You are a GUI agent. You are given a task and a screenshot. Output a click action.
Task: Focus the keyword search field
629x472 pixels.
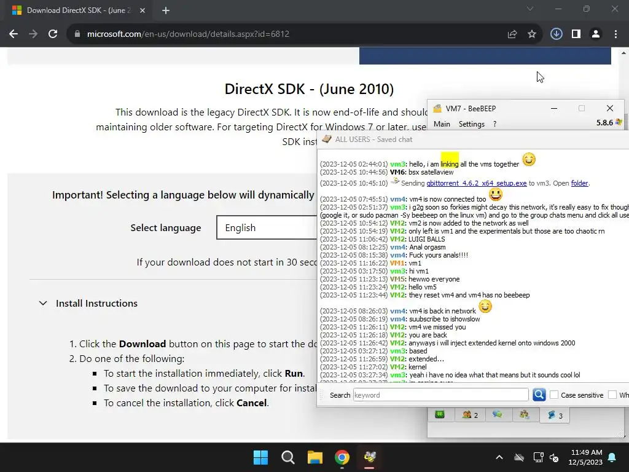440,395
